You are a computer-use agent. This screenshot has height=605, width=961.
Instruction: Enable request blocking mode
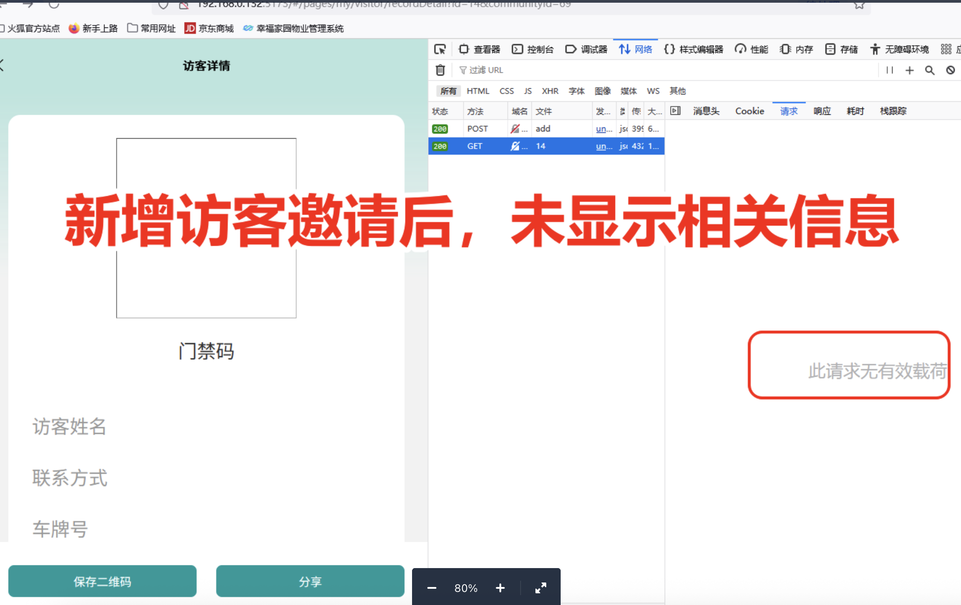pos(950,70)
